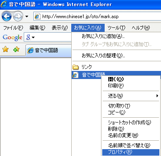The image size is (161, 156).
Task: Choose 開く(O) in context menu
Action: (x=116, y=79)
